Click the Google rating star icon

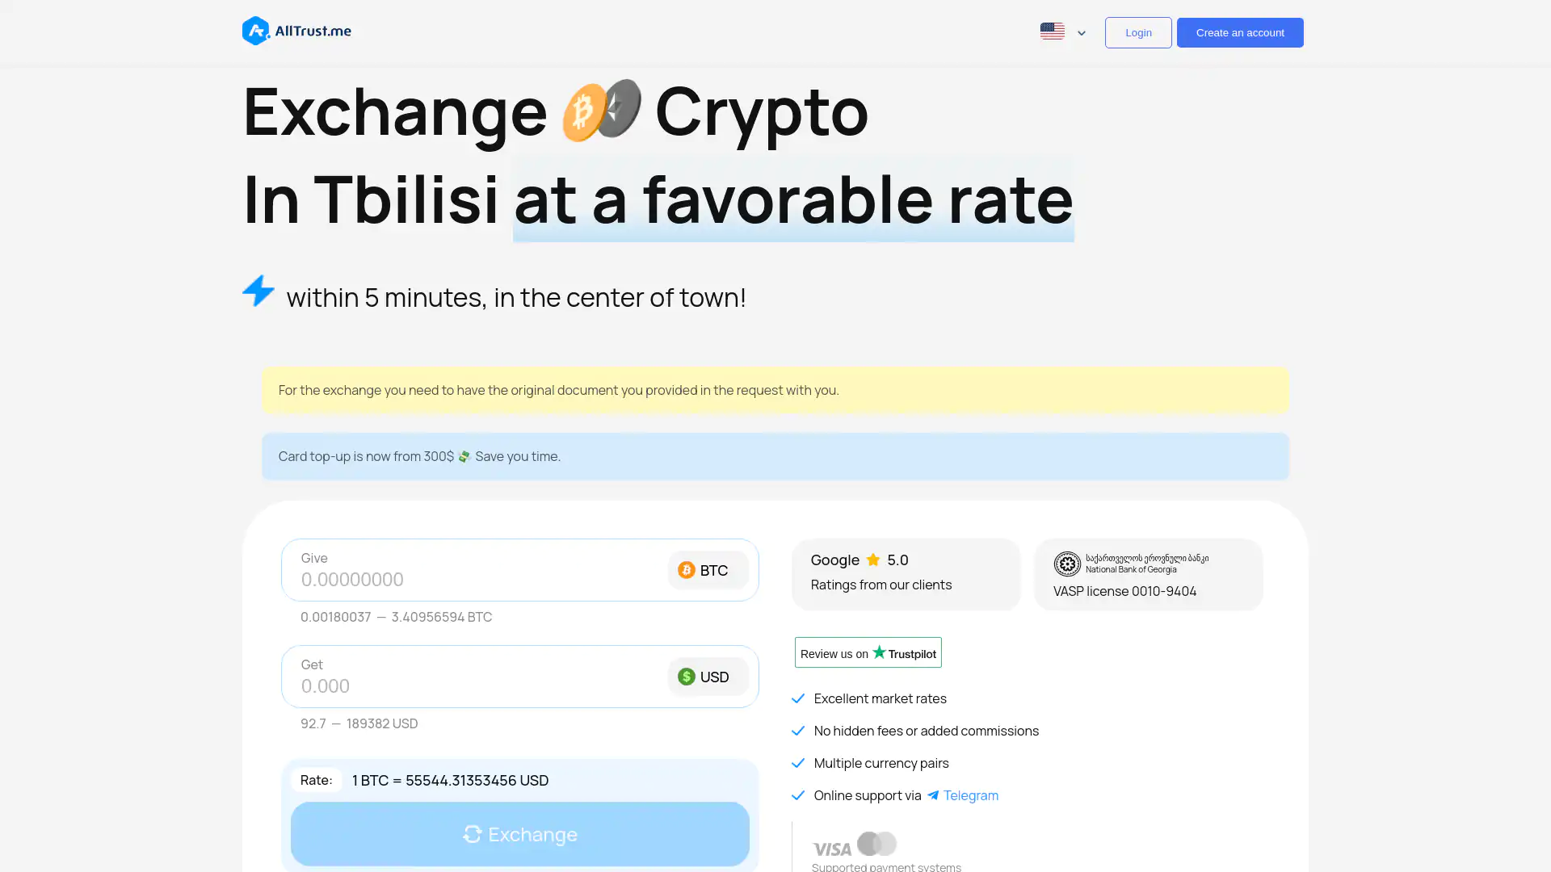pos(873,560)
